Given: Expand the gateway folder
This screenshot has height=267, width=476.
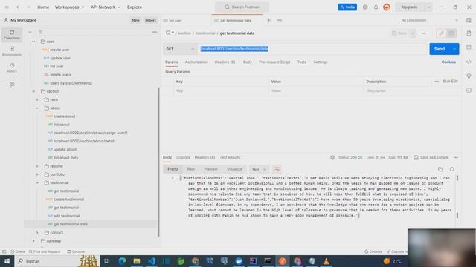Looking at the screenshot, I should click(x=33, y=241).
